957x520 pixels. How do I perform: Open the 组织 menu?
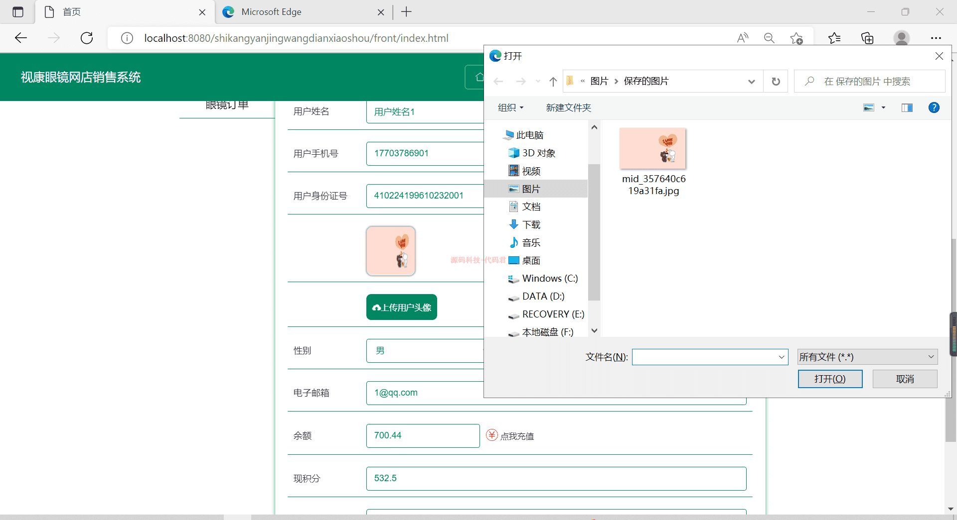tap(511, 107)
